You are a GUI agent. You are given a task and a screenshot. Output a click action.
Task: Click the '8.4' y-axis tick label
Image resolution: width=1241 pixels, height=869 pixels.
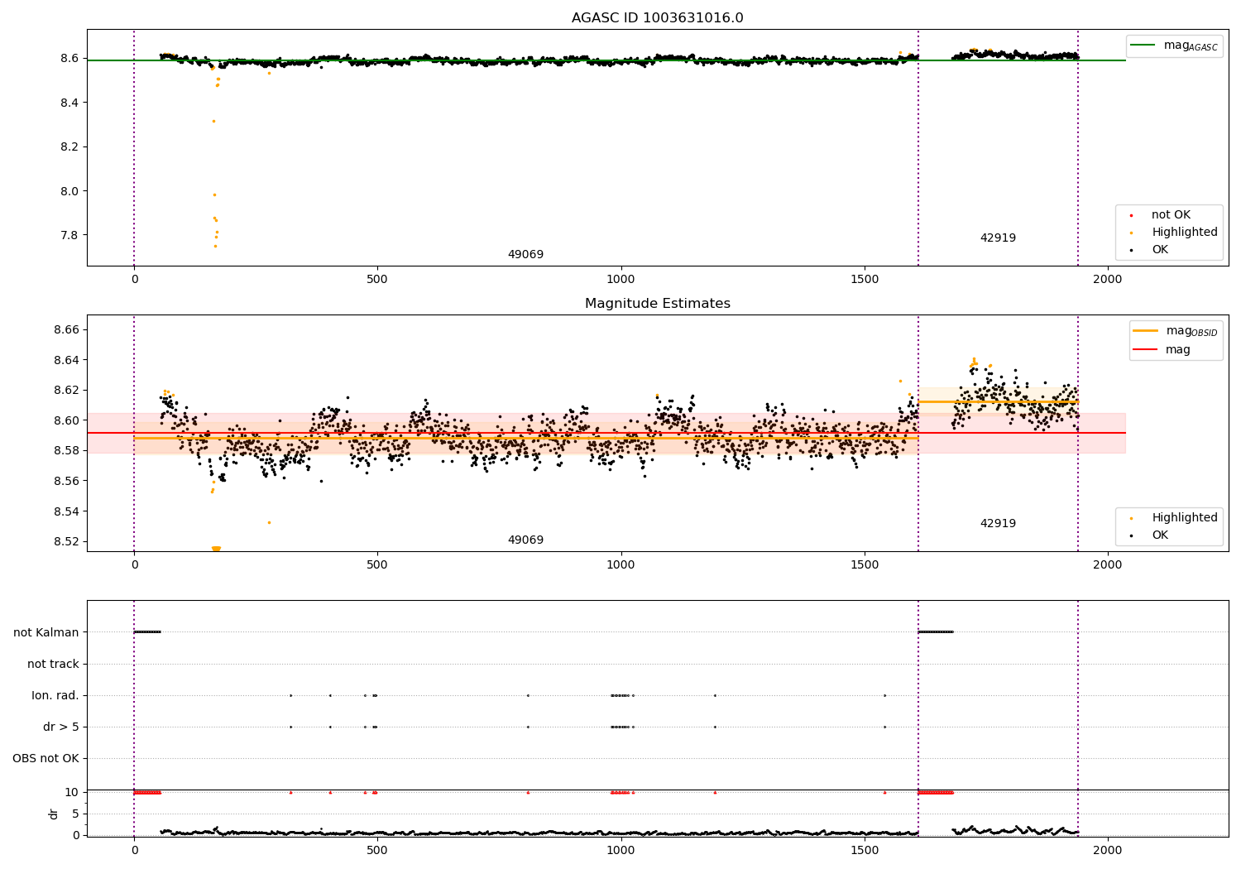[69, 103]
